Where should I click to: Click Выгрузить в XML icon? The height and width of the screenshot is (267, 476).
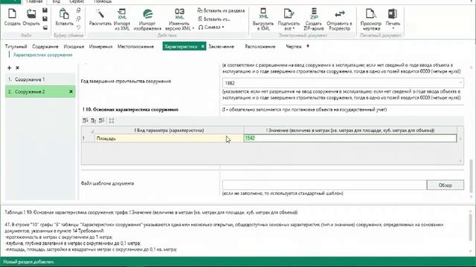(263, 19)
